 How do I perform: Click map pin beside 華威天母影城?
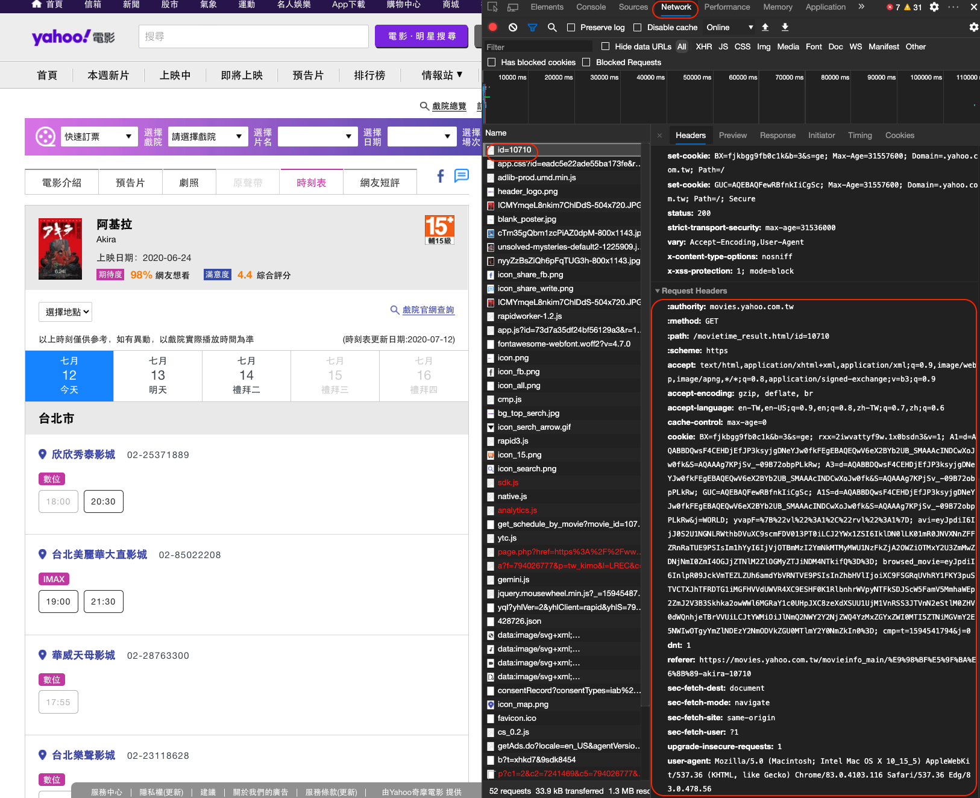click(42, 655)
